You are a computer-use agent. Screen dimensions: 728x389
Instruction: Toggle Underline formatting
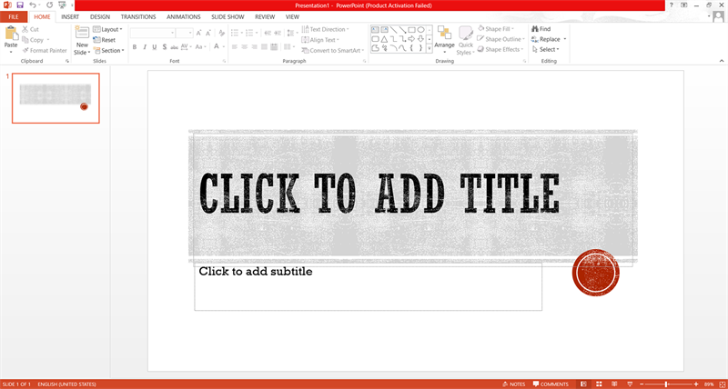point(154,47)
